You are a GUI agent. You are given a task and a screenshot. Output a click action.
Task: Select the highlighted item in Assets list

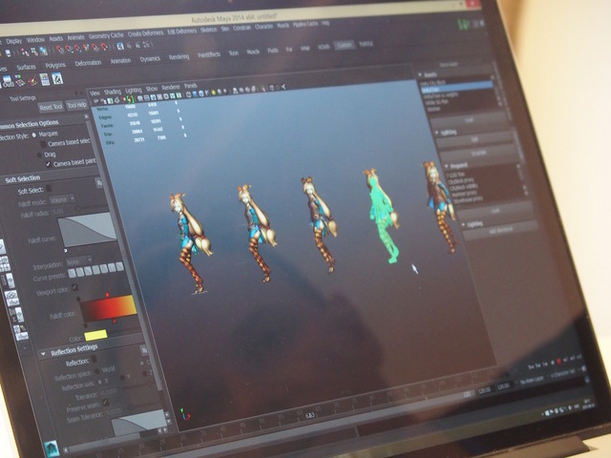456,89
